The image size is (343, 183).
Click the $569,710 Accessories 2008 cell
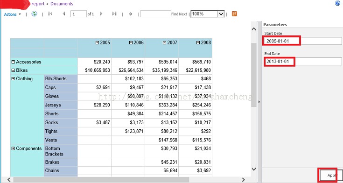[196, 62]
